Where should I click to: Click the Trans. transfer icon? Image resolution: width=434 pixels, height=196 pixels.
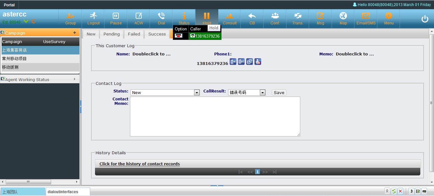(x=298, y=18)
